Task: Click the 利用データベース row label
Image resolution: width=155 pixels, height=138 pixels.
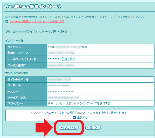Action: tap(18, 53)
